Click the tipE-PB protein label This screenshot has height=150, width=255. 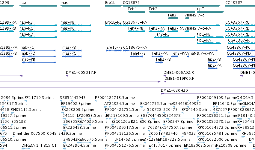click(x=214, y=59)
